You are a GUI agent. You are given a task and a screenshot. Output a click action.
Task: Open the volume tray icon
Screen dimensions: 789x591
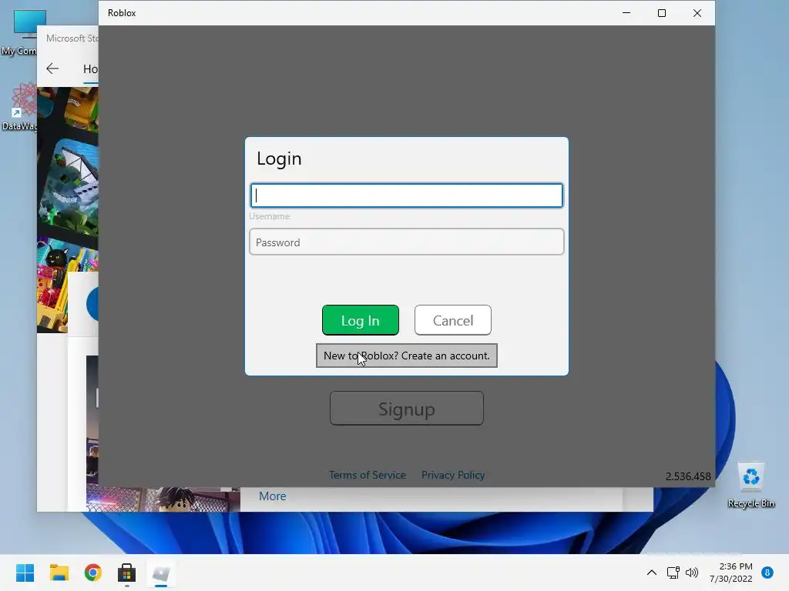pyautogui.click(x=692, y=573)
